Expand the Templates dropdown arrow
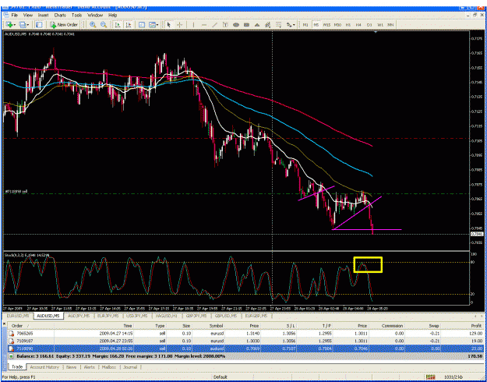The height and width of the screenshot is (382, 487). click(157, 25)
